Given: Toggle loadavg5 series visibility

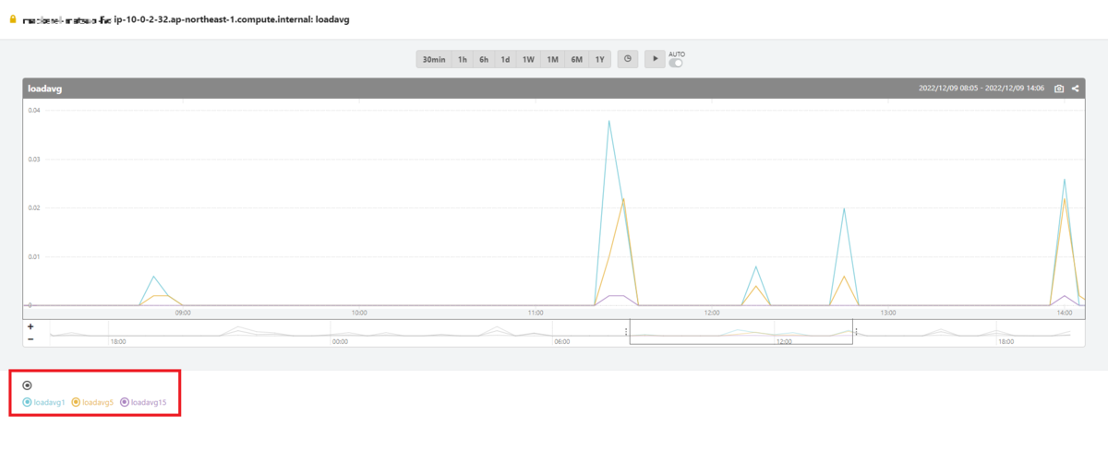Looking at the screenshot, I should pyautogui.click(x=92, y=402).
